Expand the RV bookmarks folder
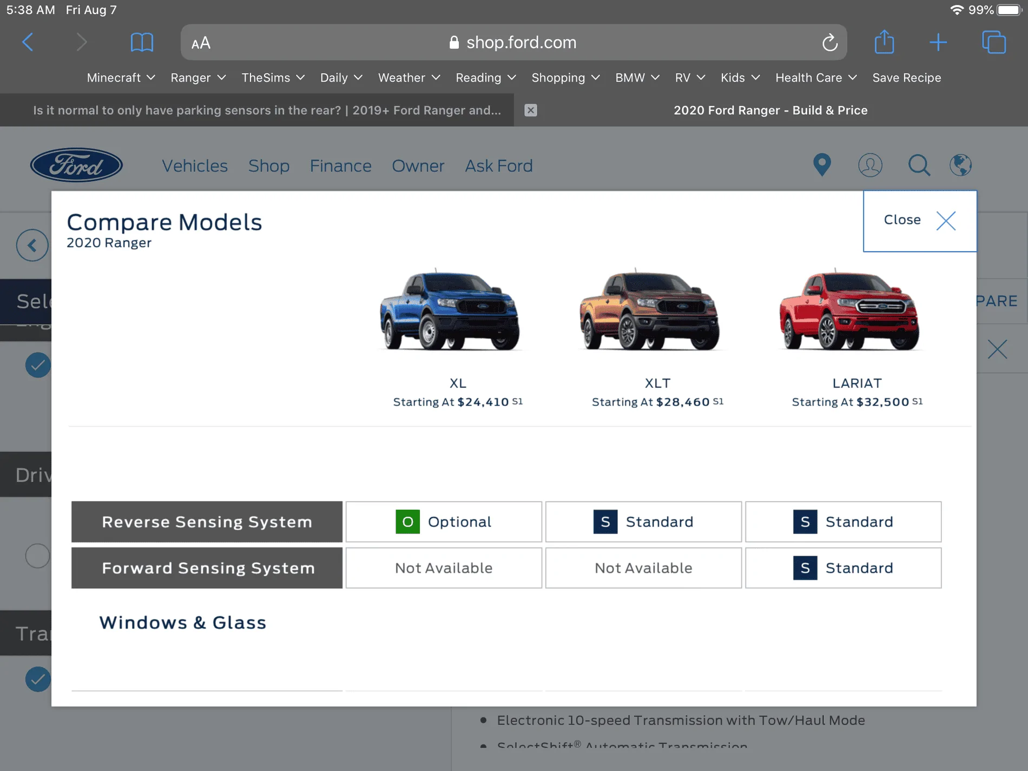The image size is (1028, 771). click(x=690, y=78)
